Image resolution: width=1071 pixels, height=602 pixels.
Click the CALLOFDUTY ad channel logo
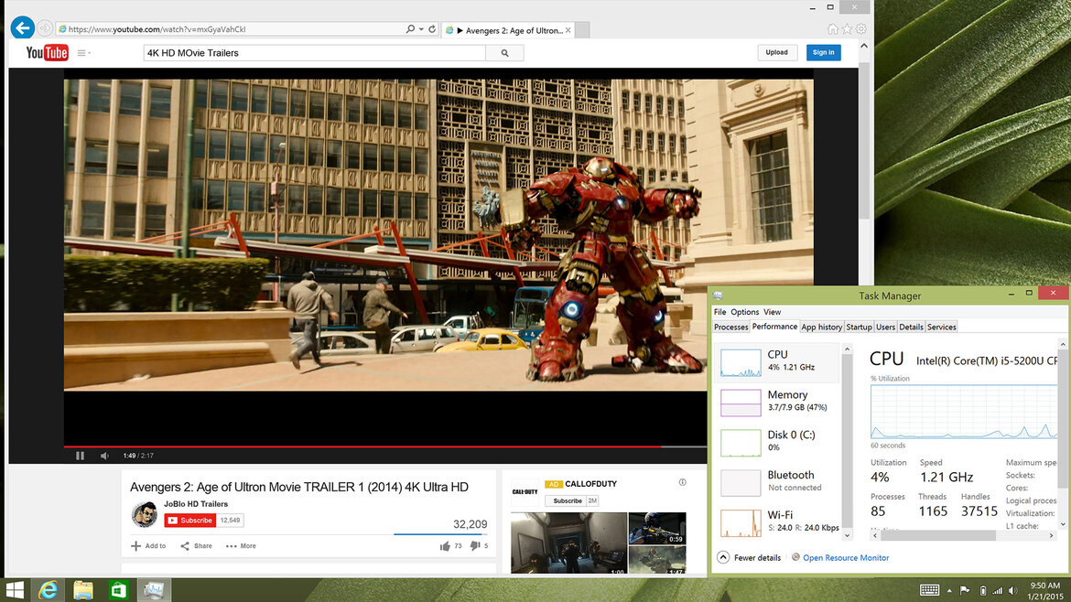click(x=525, y=491)
